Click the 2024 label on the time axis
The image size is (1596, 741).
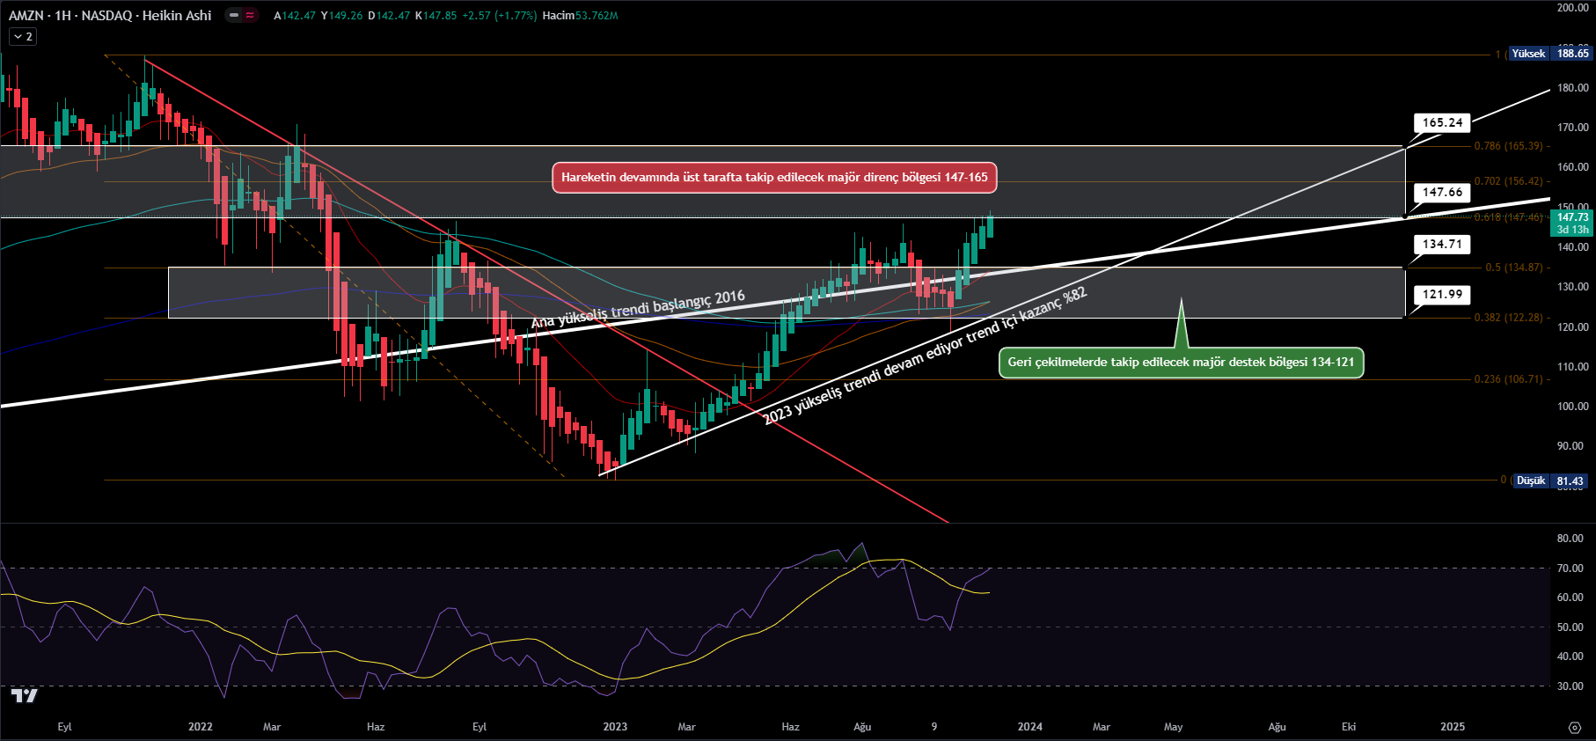1029,727
